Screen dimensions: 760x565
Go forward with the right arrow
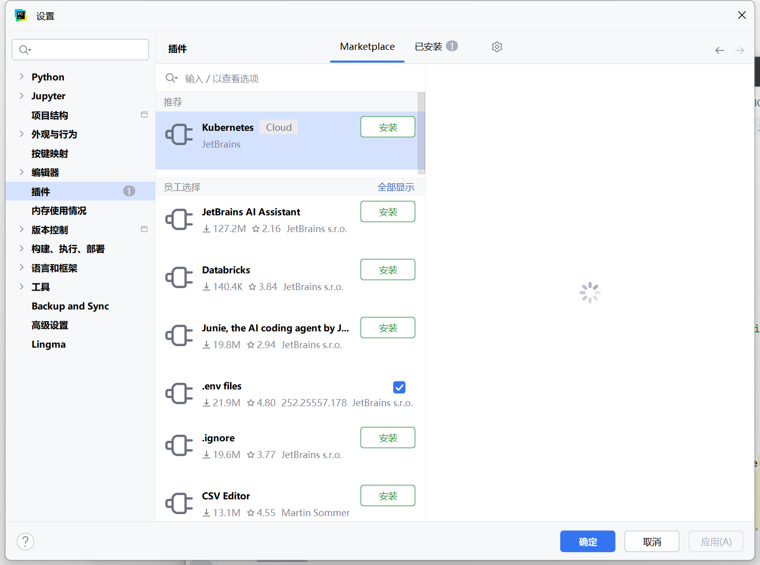740,50
